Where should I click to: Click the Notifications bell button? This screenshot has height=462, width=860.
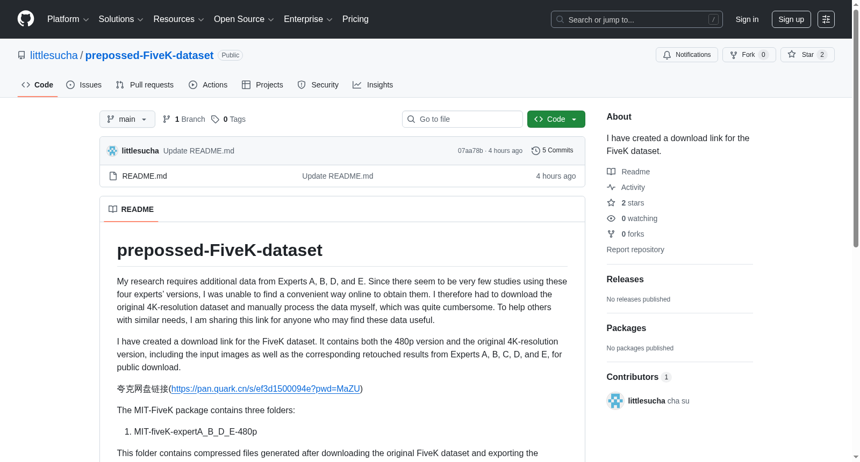pyautogui.click(x=687, y=55)
